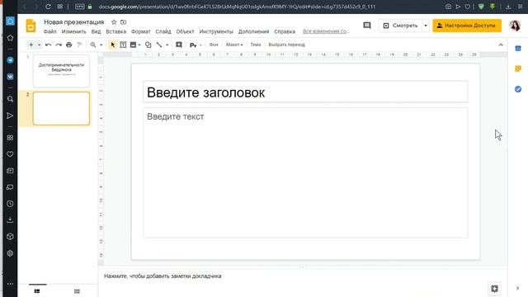
Task: Click the Фон background button
Action: [x=214, y=45]
